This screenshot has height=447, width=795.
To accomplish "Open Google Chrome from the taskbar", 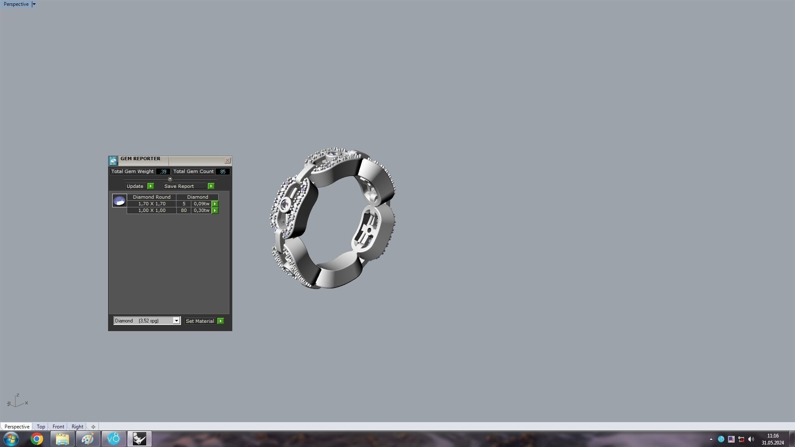I will pos(37,439).
